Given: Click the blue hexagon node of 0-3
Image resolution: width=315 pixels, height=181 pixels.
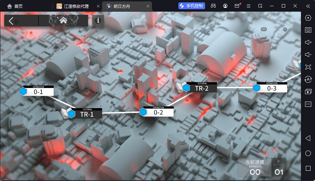Looking at the screenshot, I should click(256, 88).
